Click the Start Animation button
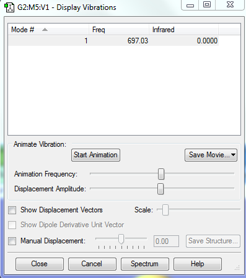The image size is (246, 278). point(95,155)
